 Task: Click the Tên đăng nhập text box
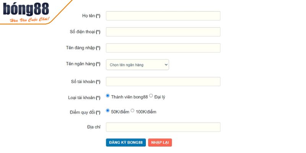click(163, 48)
